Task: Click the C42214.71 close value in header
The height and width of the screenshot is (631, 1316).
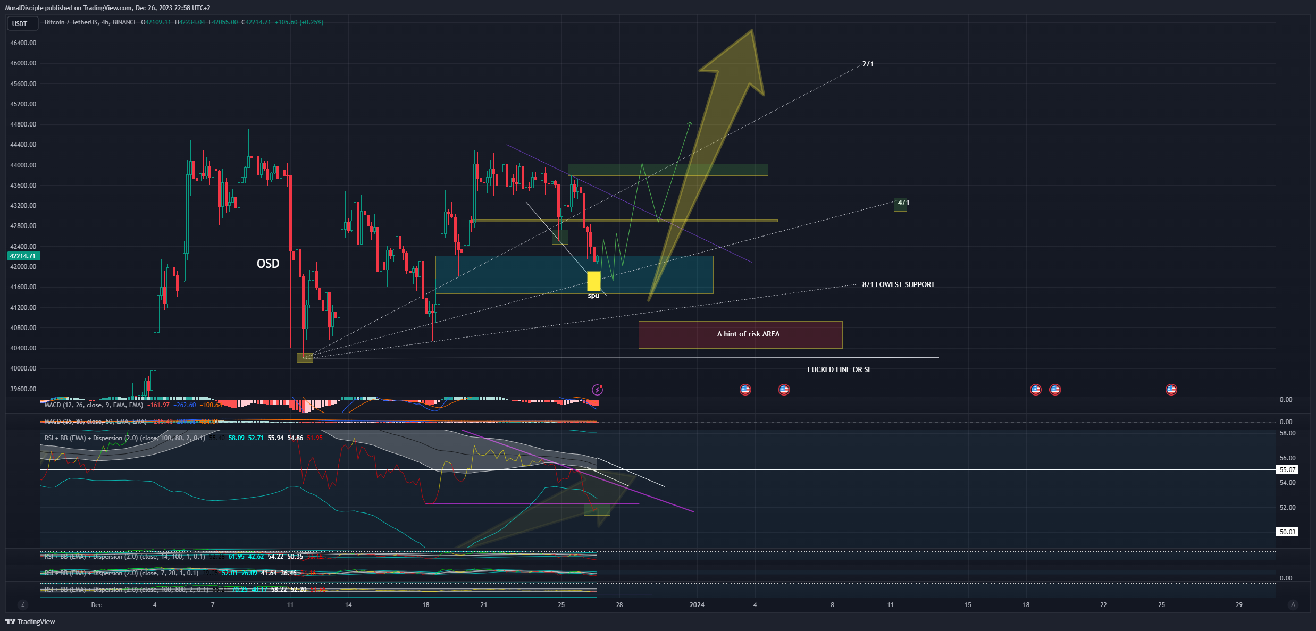Action: (x=256, y=22)
